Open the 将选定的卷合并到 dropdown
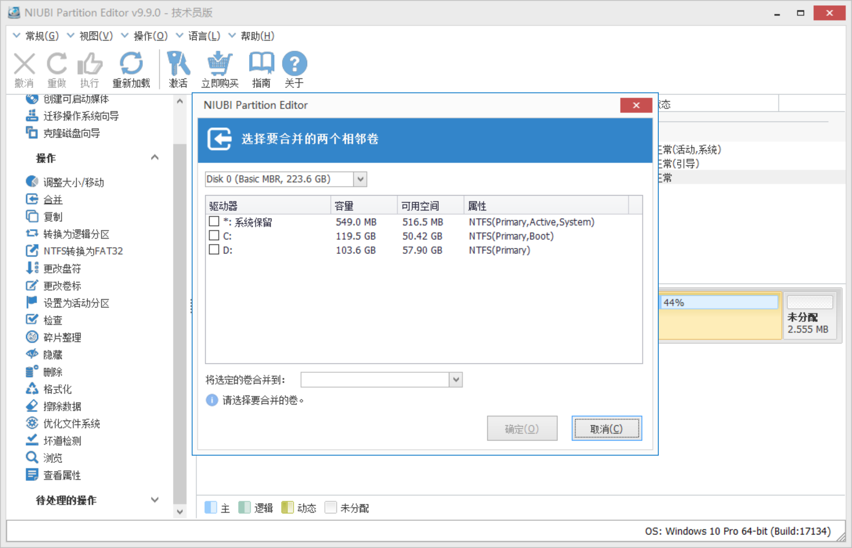This screenshot has width=852, height=548. (456, 379)
